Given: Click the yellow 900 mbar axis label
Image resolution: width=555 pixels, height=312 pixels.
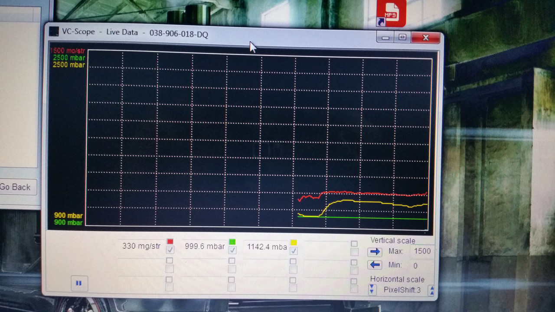Looking at the screenshot, I should tap(69, 215).
